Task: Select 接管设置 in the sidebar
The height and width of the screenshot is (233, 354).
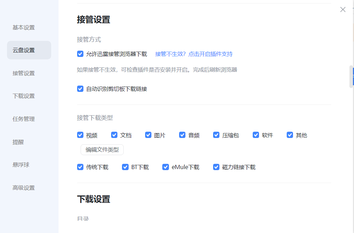Action: pyautogui.click(x=23, y=73)
